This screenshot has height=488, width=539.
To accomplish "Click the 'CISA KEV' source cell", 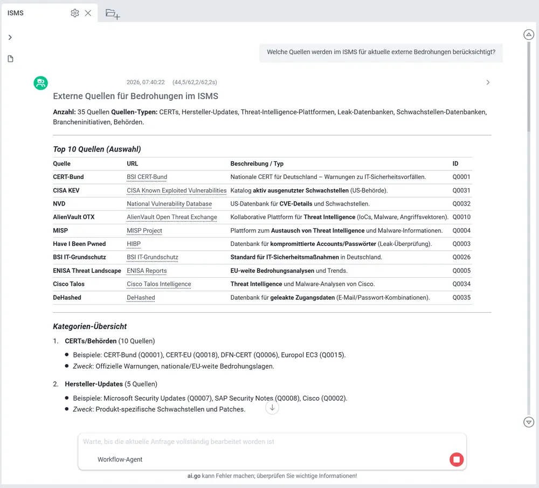I will (x=66, y=190).
